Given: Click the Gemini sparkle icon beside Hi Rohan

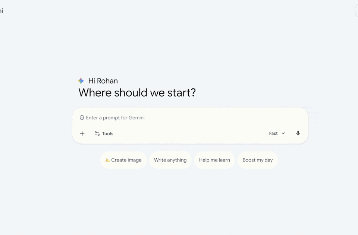Looking at the screenshot, I should 81,81.
